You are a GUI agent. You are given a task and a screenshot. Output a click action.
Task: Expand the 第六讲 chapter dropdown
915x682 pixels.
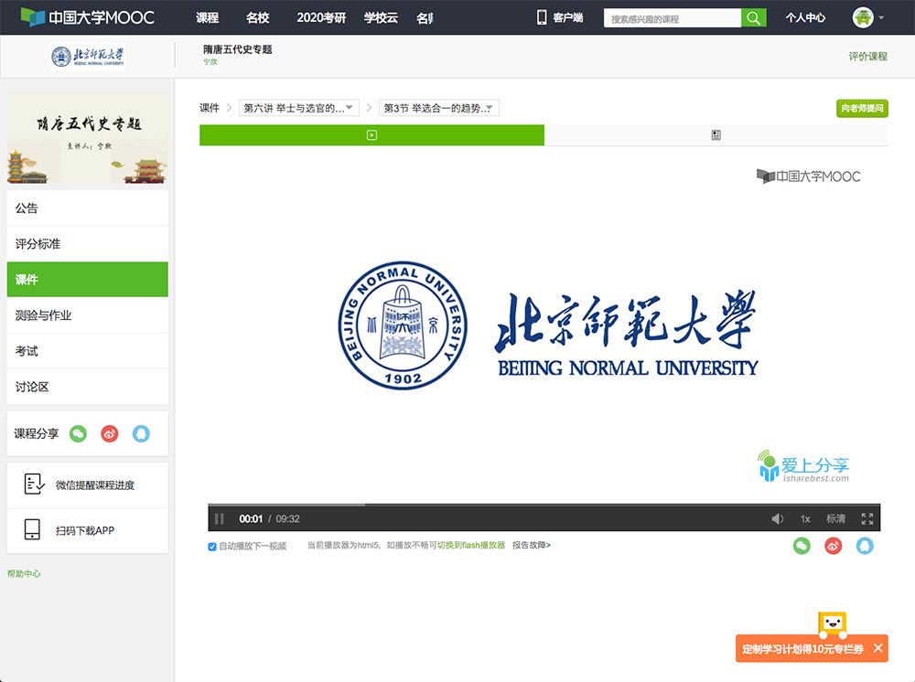click(299, 108)
